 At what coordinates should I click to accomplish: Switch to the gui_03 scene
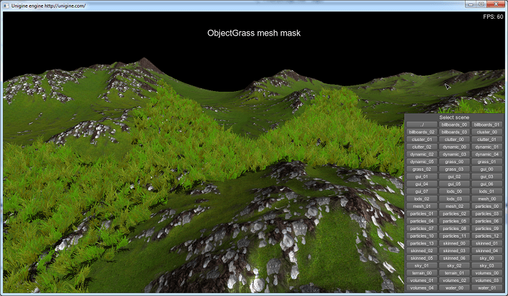point(487,176)
